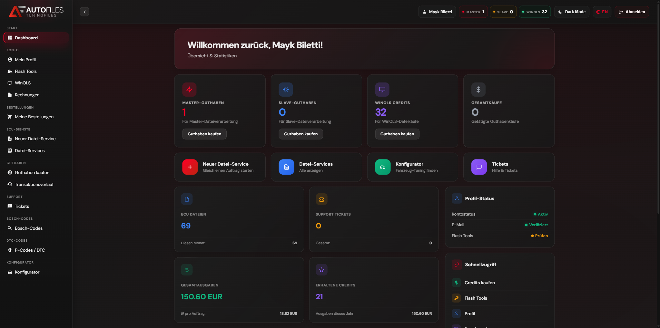Collapse the sidebar with the chevron arrow

[84, 12]
